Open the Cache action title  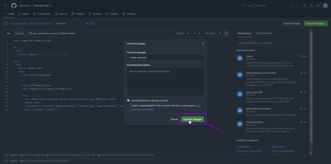pos(249,56)
